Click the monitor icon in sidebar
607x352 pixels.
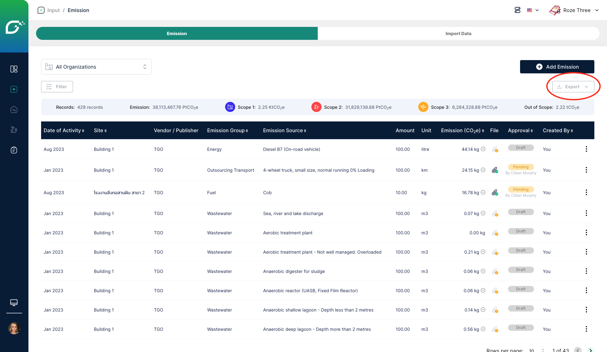pyautogui.click(x=14, y=303)
